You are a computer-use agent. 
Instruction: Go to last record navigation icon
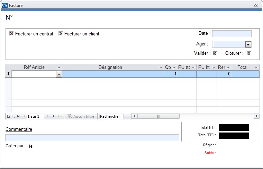pyautogui.click(x=54, y=116)
